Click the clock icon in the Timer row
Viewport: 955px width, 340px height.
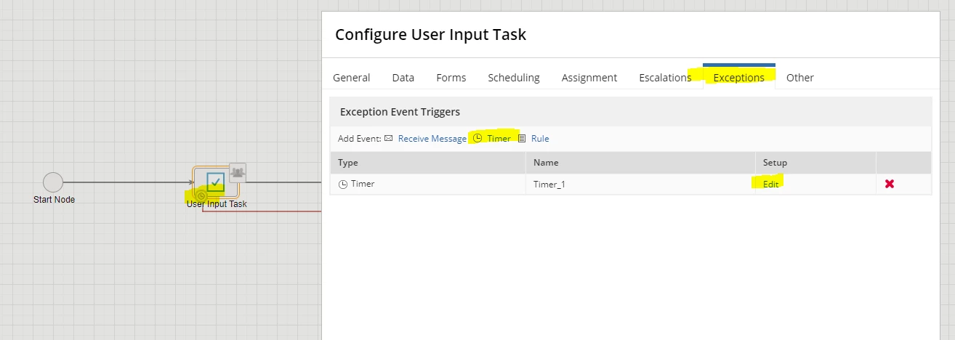(x=343, y=185)
